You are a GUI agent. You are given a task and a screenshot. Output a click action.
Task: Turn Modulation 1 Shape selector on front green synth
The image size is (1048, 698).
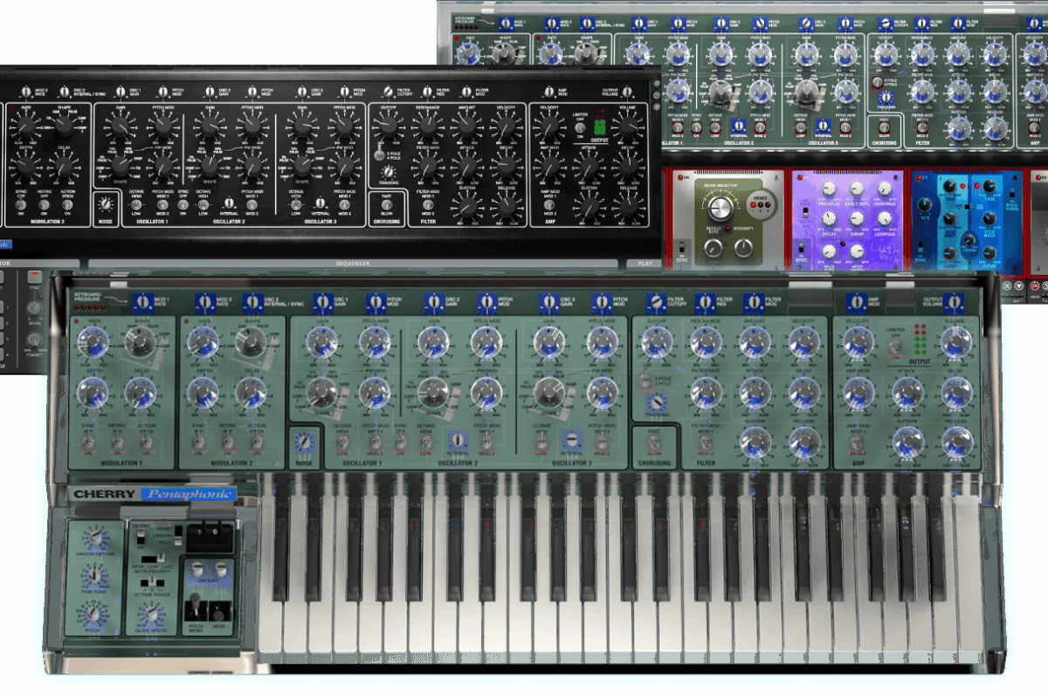coord(141,345)
